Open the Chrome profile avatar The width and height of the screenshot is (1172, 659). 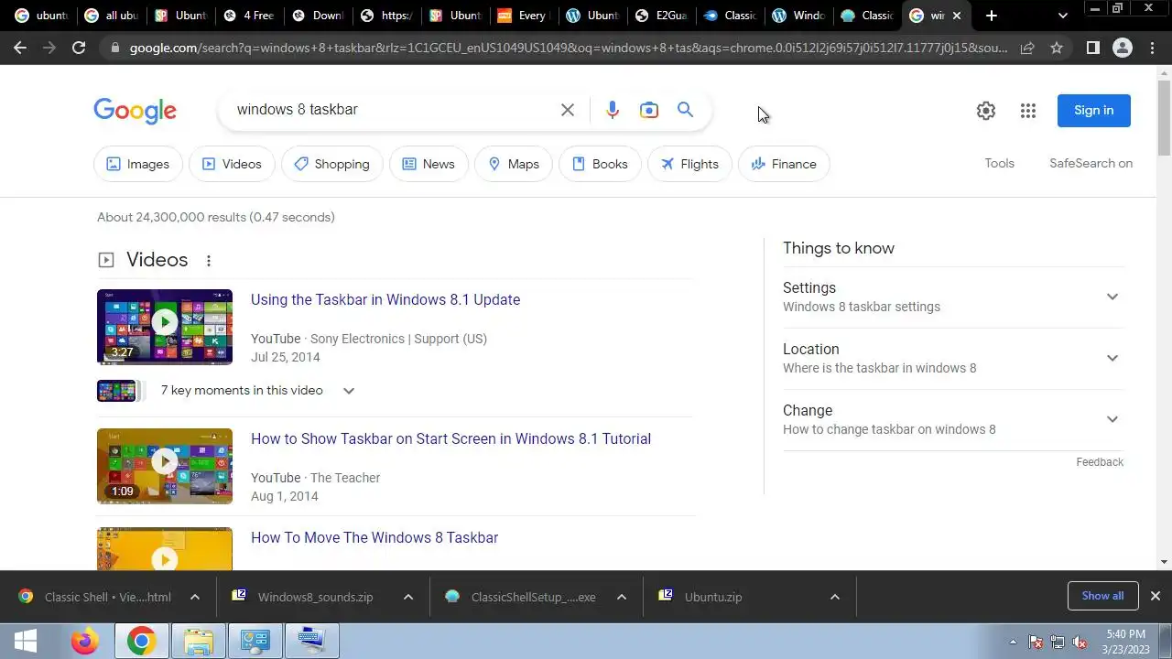pyautogui.click(x=1123, y=48)
